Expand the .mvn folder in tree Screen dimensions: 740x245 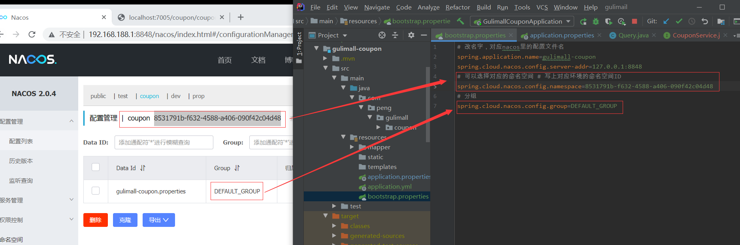[325, 58]
